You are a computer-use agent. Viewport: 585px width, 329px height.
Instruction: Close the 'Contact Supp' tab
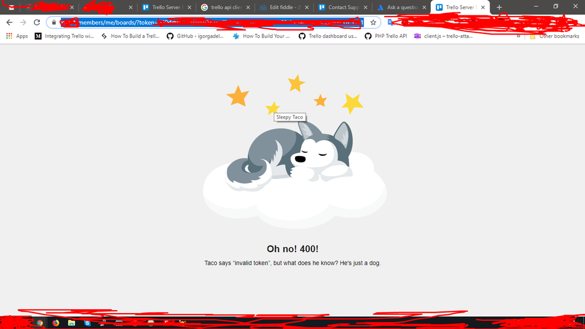[365, 7]
